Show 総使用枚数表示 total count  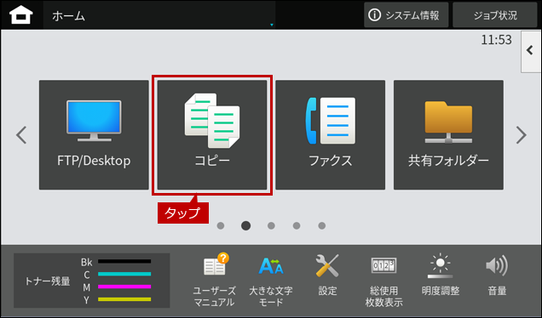(x=383, y=280)
